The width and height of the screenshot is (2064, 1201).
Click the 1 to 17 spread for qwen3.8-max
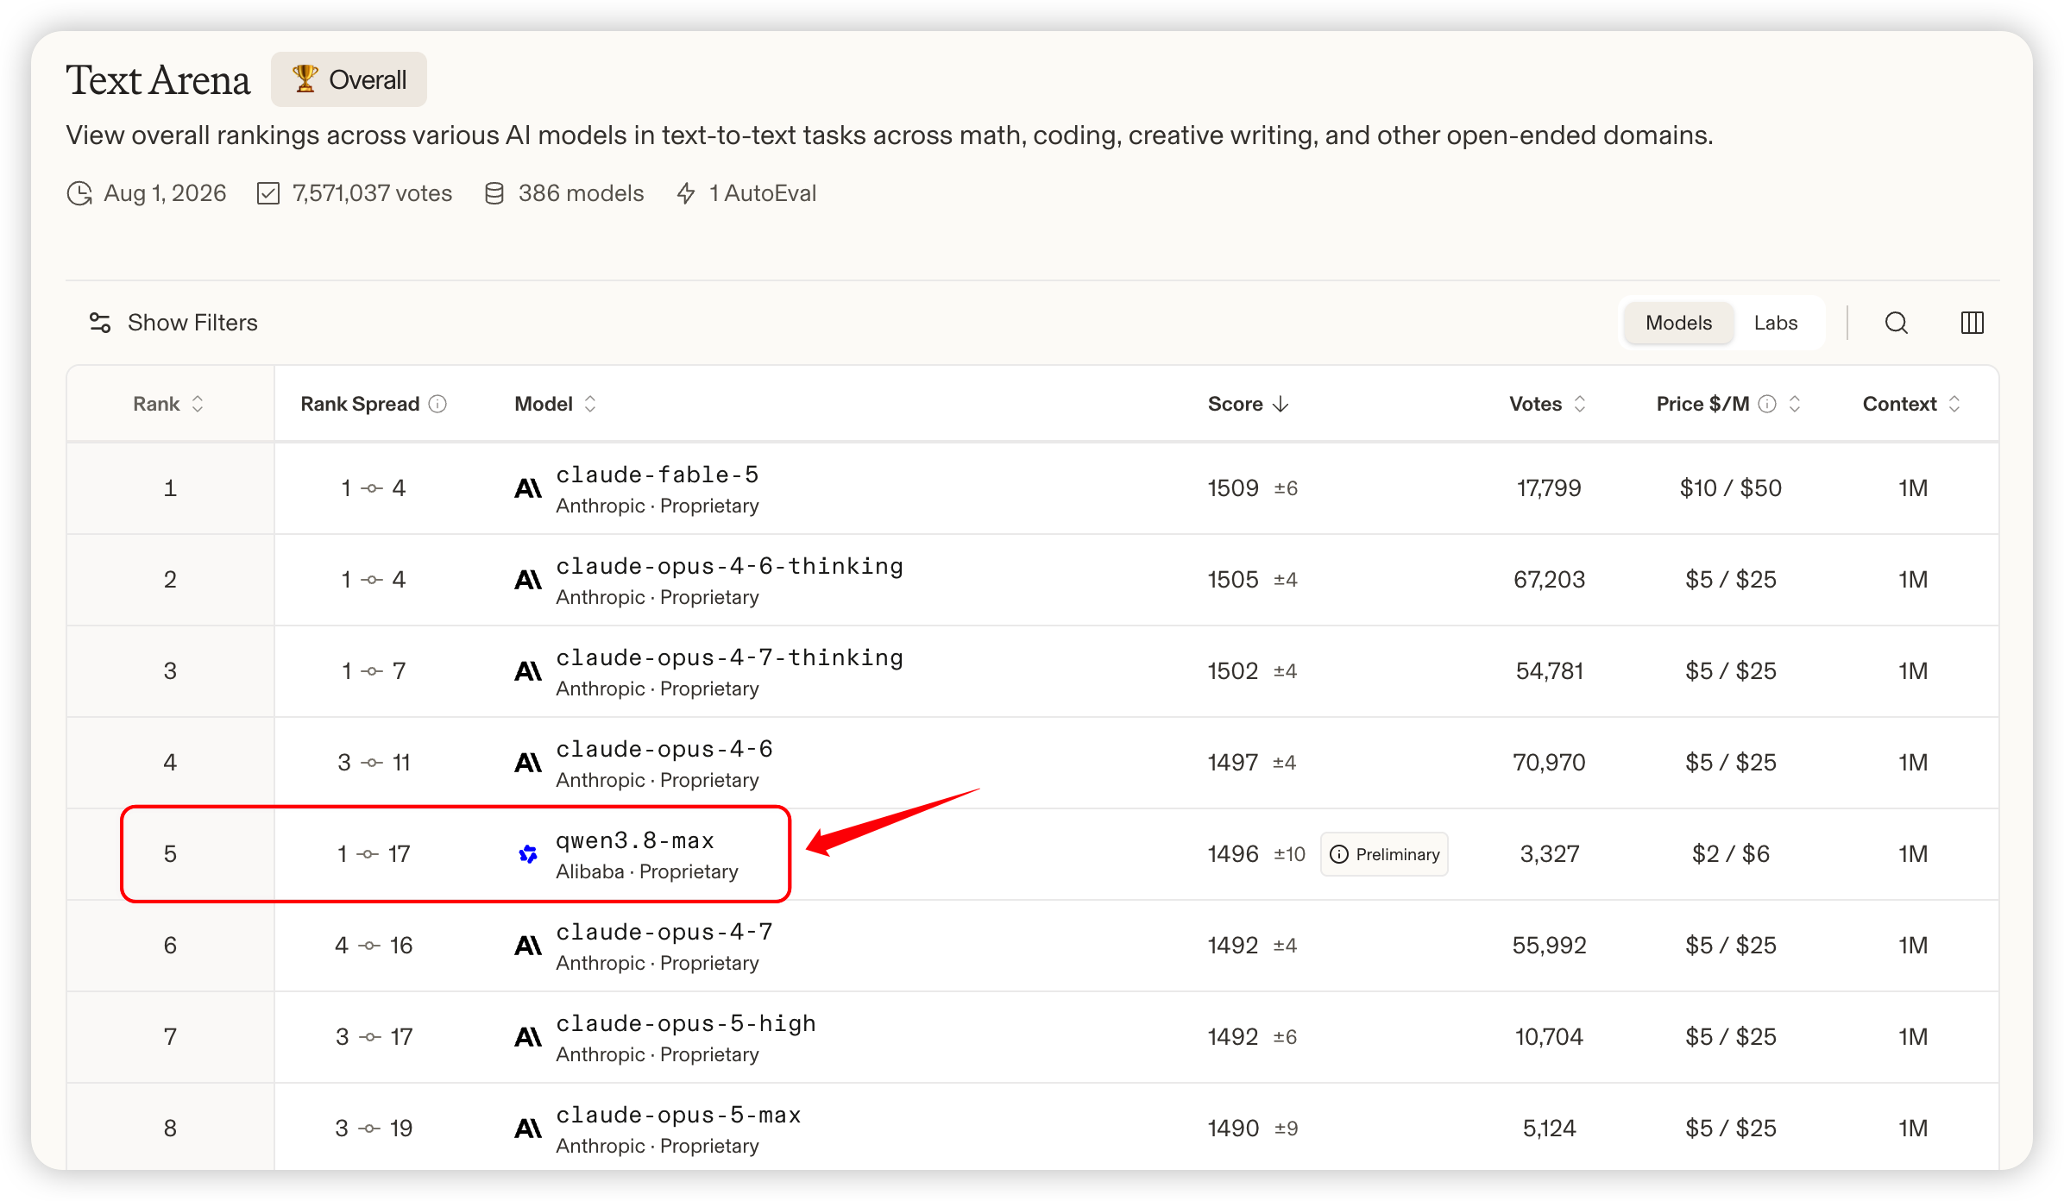pyautogui.click(x=374, y=854)
